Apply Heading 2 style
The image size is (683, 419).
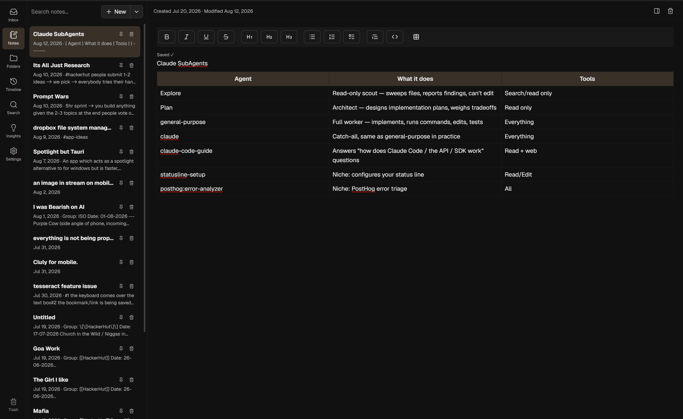coord(269,37)
